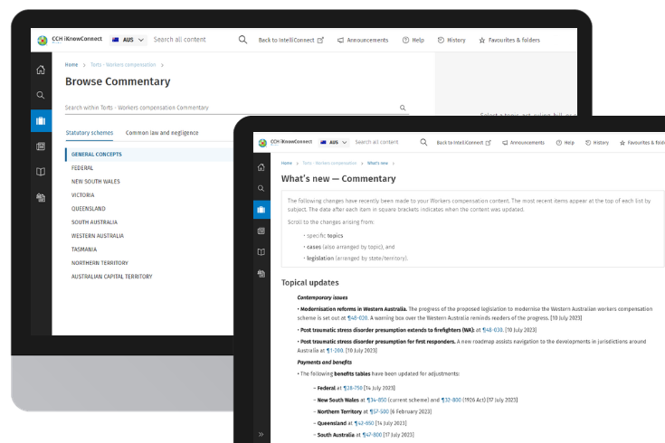The image size is (665, 443).
Task: Switch to Common law and negligence tab
Action: tap(162, 133)
